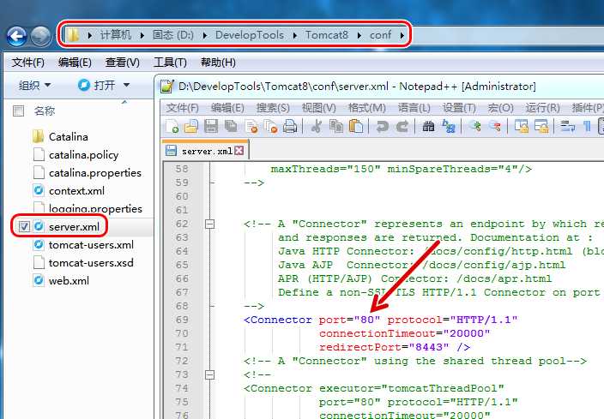Screen dimensions: 604x419
Task: Collapse the fold marker at line 62
Action: [209, 224]
